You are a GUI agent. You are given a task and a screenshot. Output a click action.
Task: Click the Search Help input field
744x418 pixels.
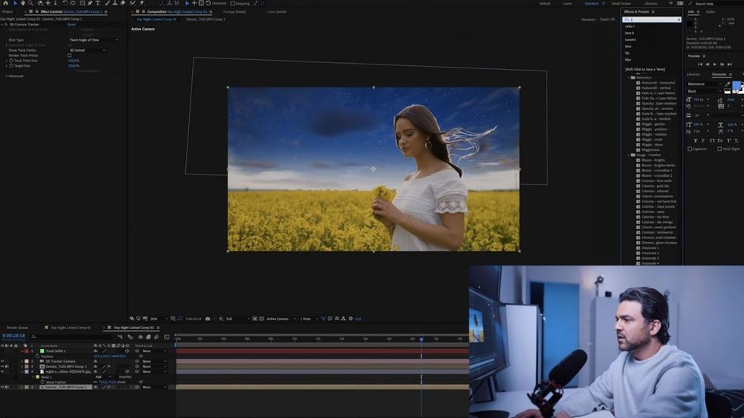(719, 3)
